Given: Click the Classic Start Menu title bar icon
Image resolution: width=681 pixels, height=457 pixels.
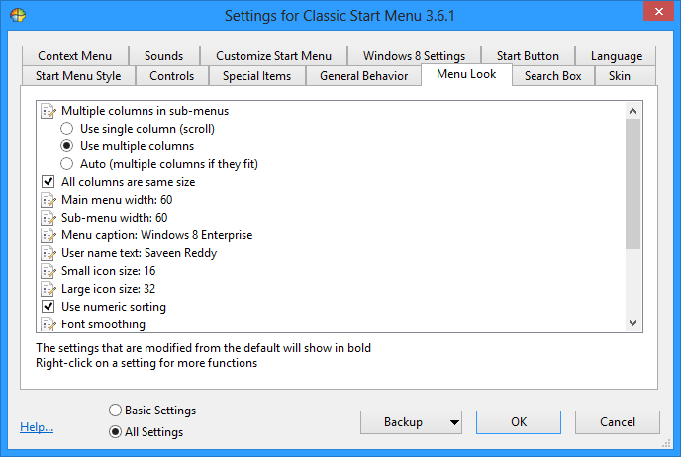Looking at the screenshot, I should [x=18, y=15].
